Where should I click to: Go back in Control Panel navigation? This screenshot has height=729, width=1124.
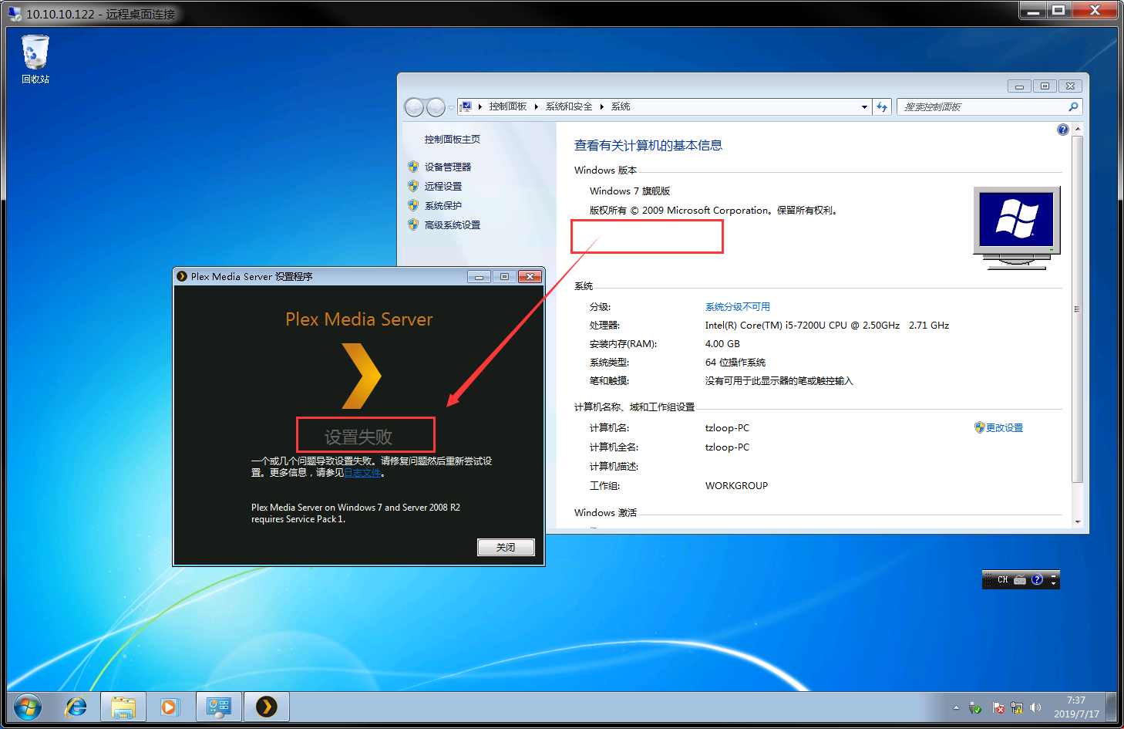[x=414, y=106]
